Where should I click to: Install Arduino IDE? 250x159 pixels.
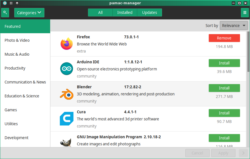tap(224, 63)
